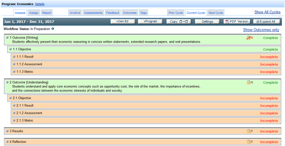Switch to the Feedback tab
285x146 pixels.
[113, 13]
